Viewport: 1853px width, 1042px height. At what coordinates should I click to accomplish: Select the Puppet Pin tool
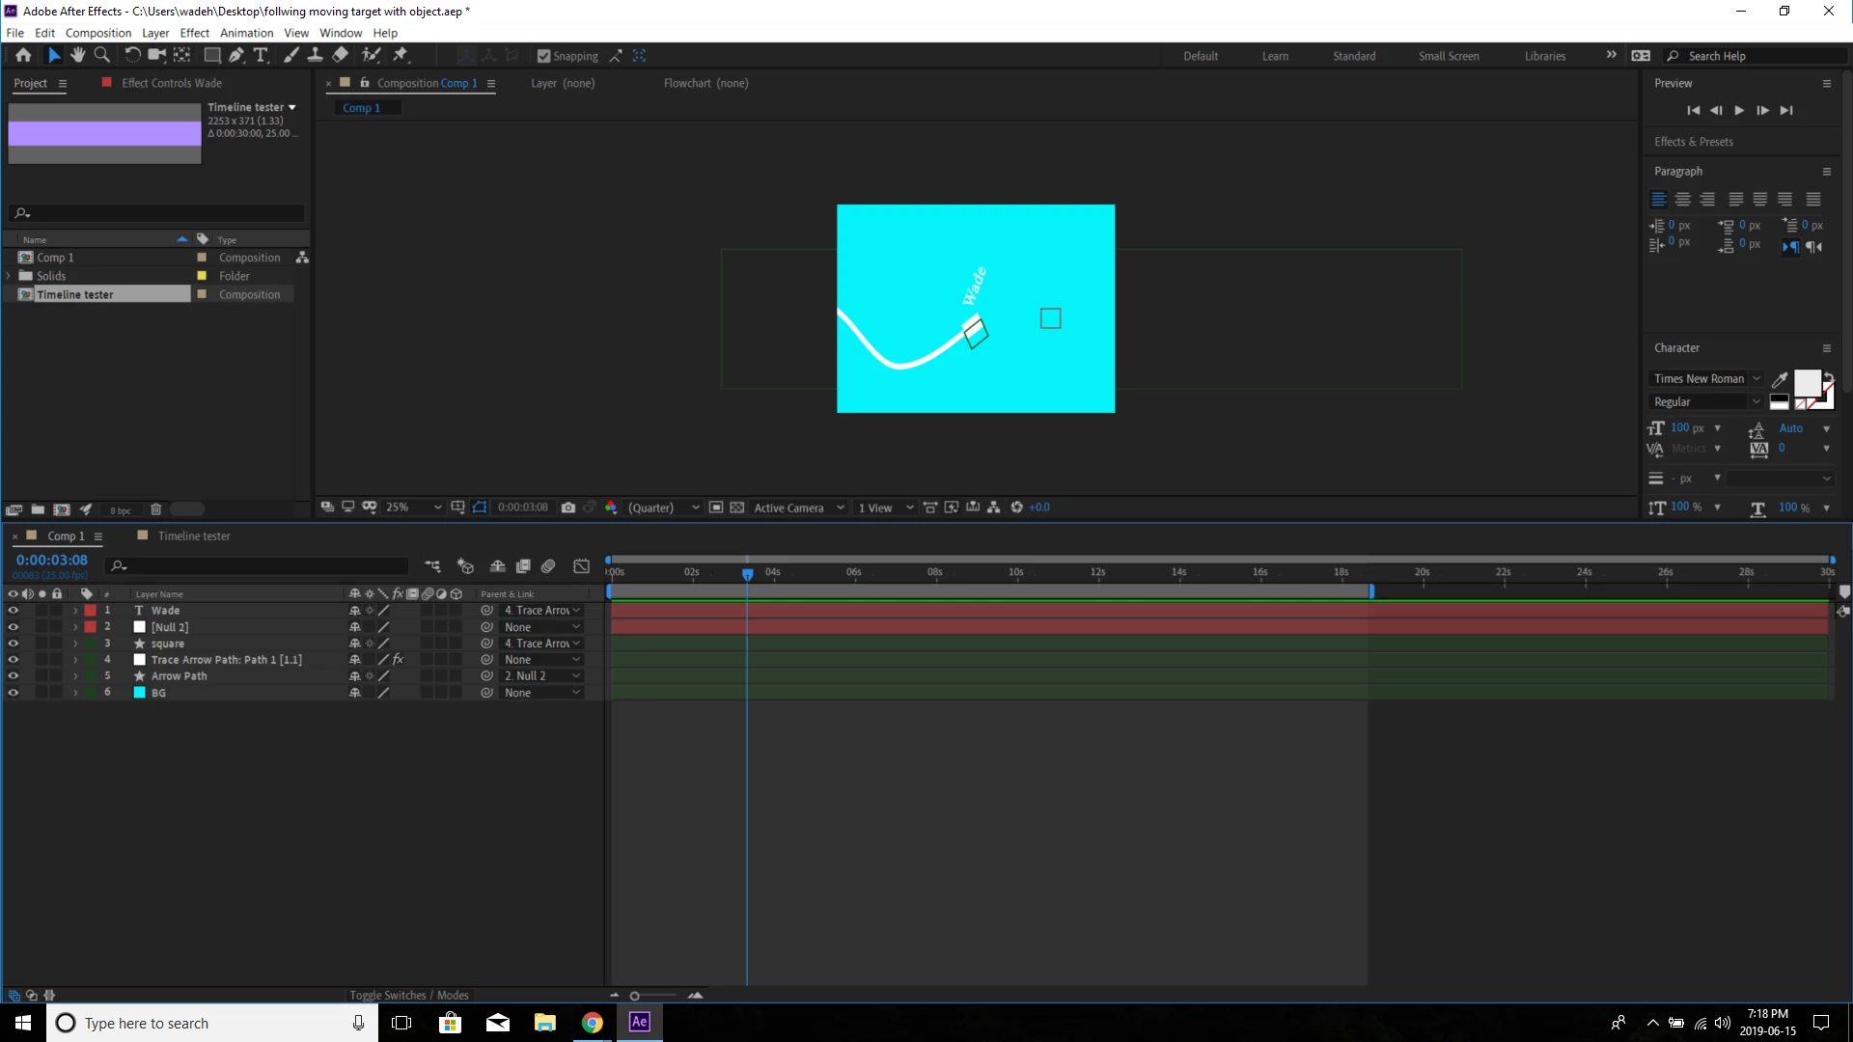[401, 56]
